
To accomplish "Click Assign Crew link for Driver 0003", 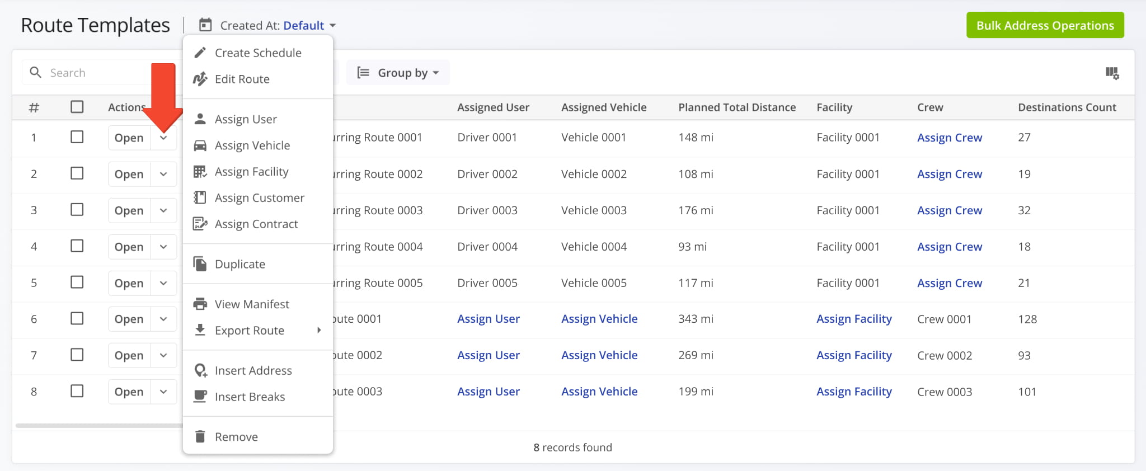I will [950, 210].
